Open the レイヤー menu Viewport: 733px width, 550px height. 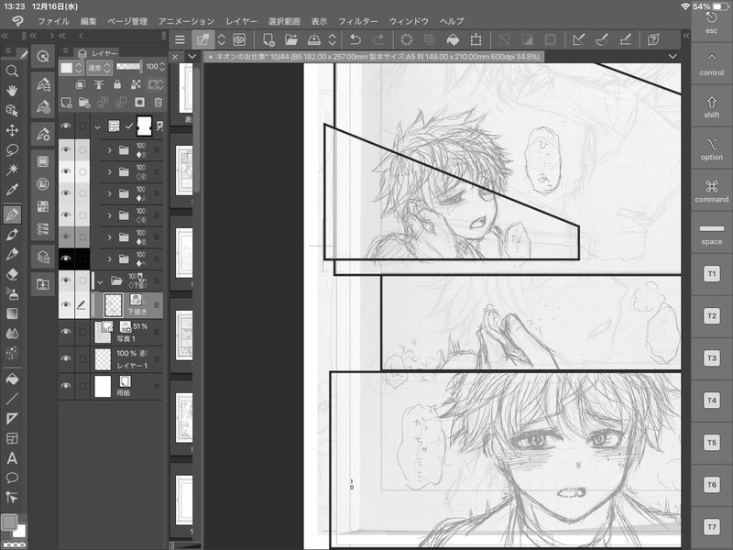point(241,21)
